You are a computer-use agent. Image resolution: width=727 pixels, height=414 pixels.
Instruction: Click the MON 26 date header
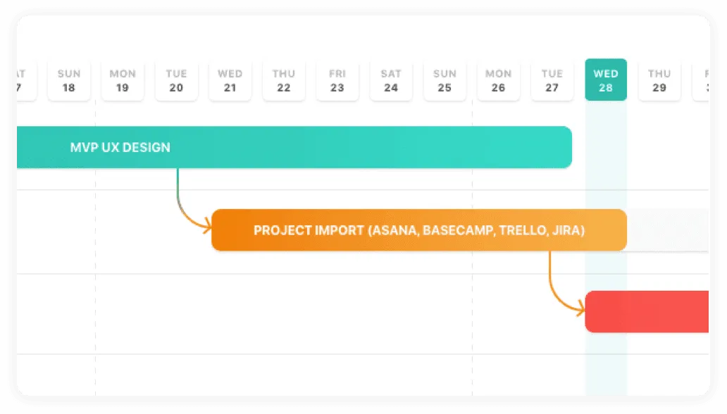tap(498, 79)
